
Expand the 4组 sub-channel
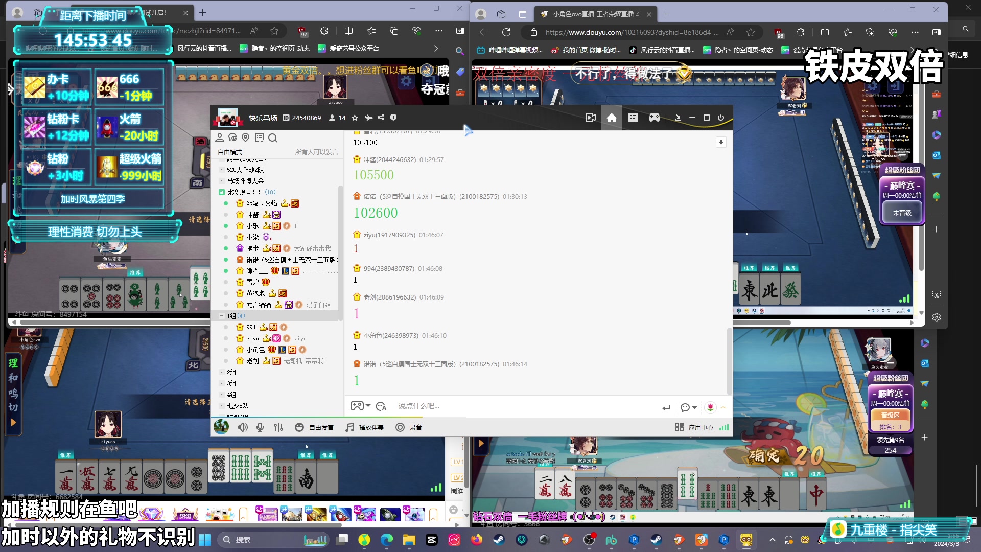(222, 395)
